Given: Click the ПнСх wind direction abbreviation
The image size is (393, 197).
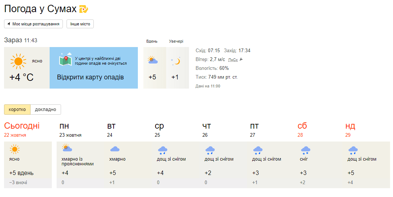Looking at the screenshot, I should [x=233, y=60].
